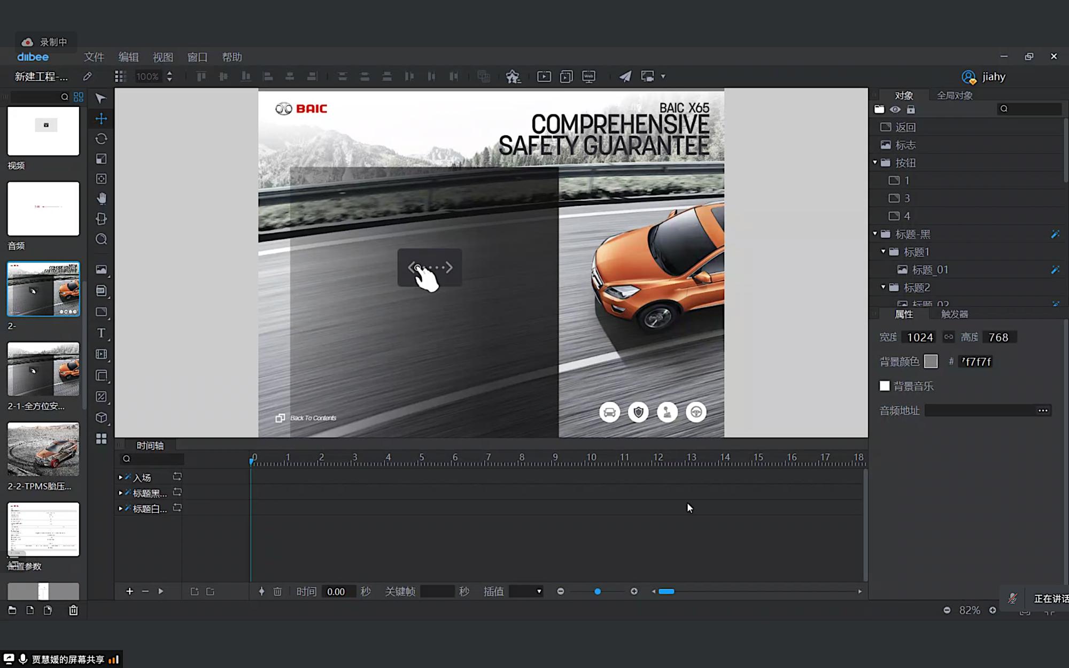Select the 2-2-TPMS page thumbnail

click(43, 449)
